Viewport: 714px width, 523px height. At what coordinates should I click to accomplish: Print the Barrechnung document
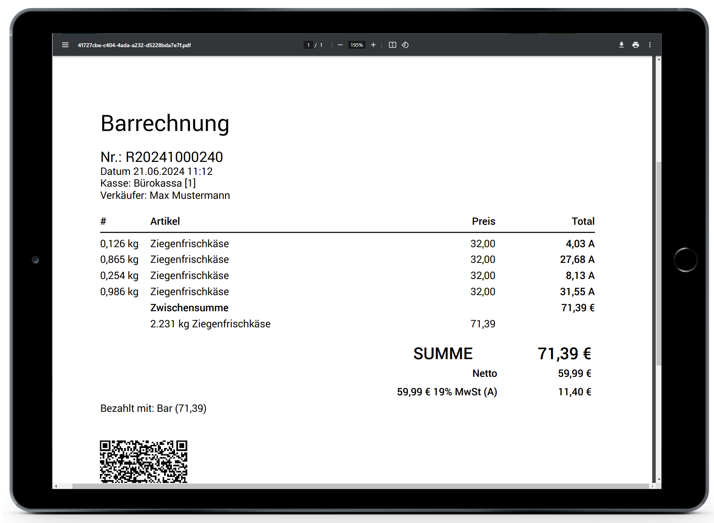[636, 45]
